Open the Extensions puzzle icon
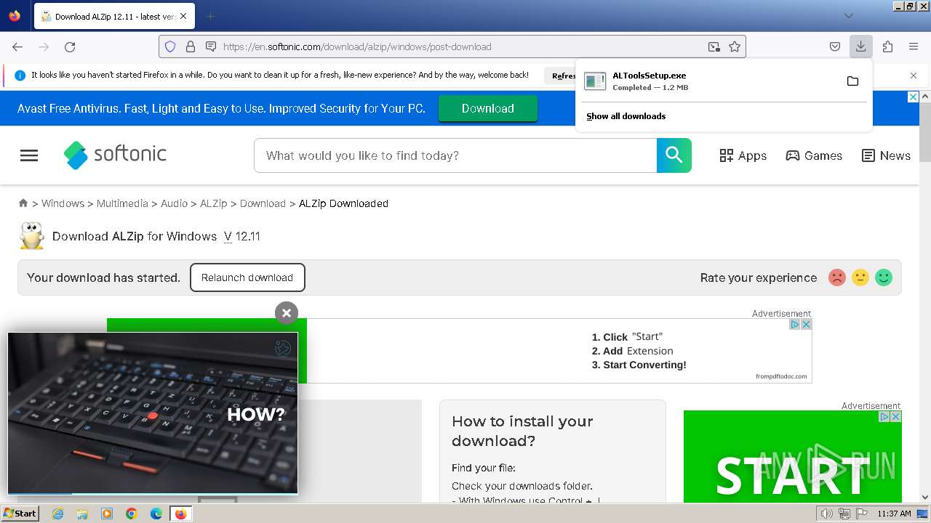Image resolution: width=931 pixels, height=523 pixels. tap(887, 46)
